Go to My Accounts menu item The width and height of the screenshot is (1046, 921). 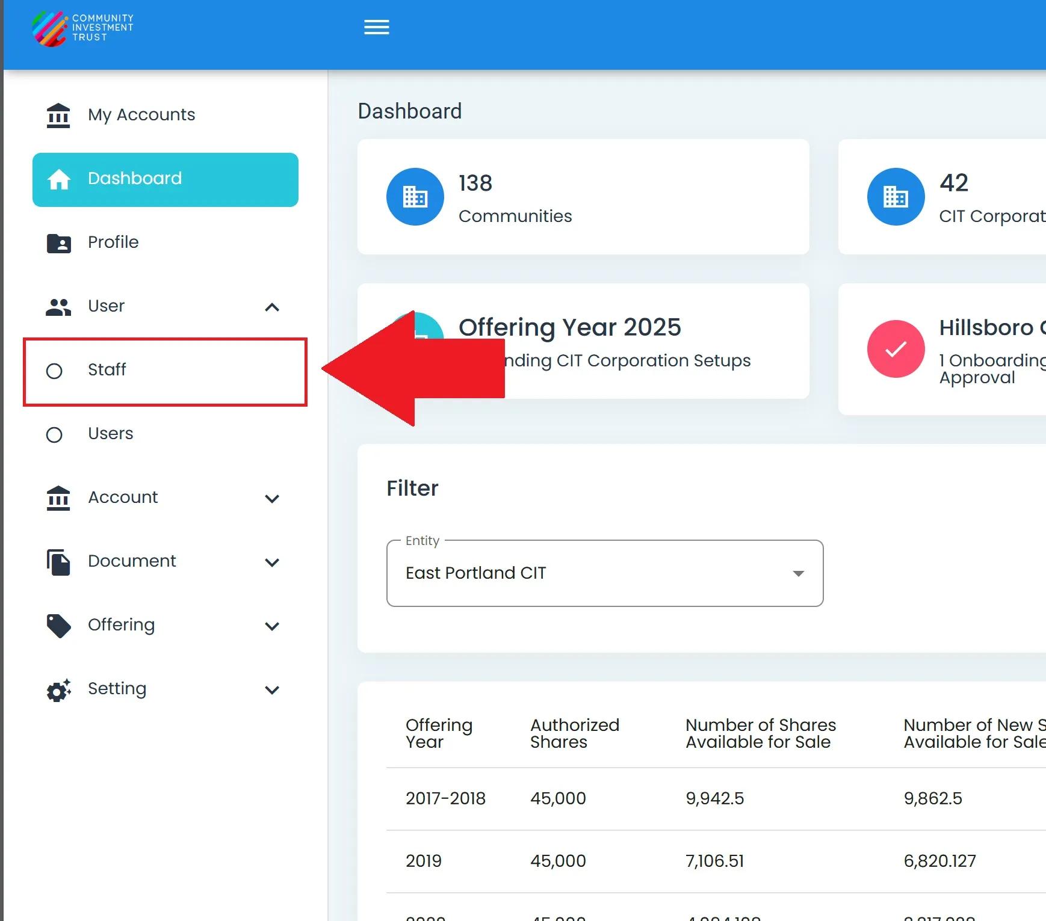coord(141,115)
